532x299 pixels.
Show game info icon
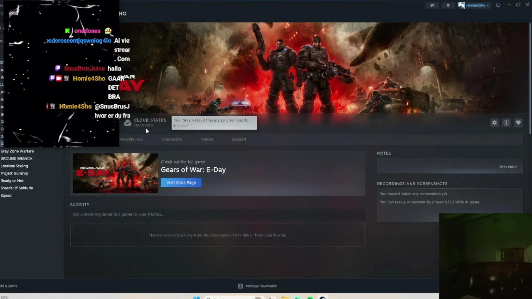click(506, 123)
